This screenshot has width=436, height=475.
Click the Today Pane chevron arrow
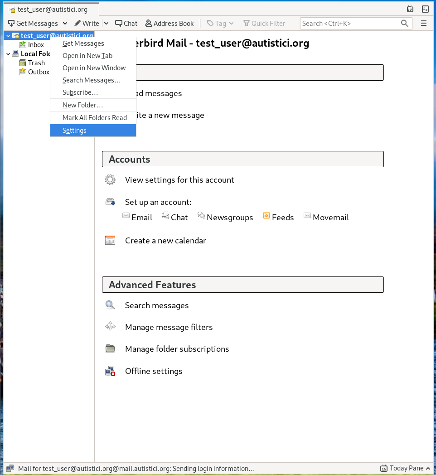click(428, 468)
